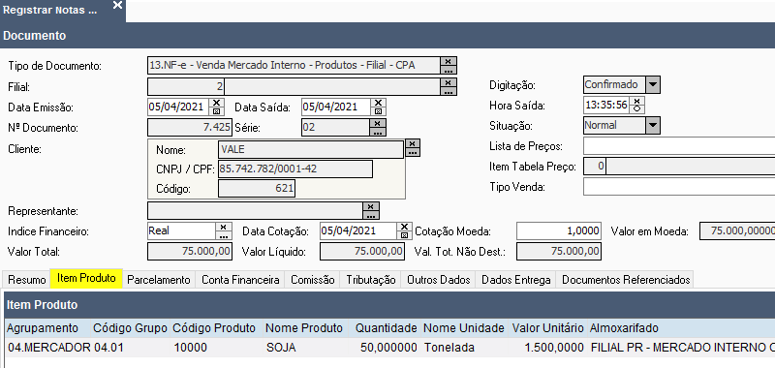
Task: Select the Item Produto tab
Action: pyautogui.click(x=86, y=278)
